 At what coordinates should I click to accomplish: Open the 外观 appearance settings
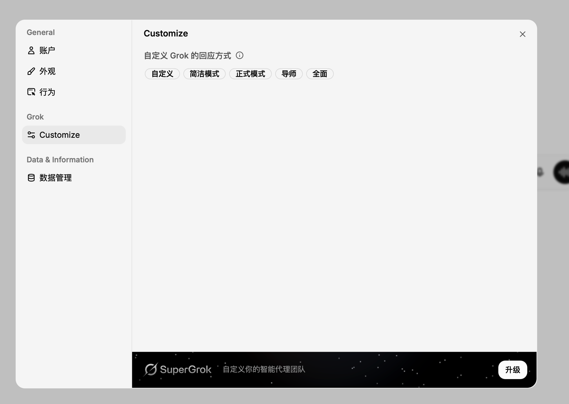pos(74,71)
